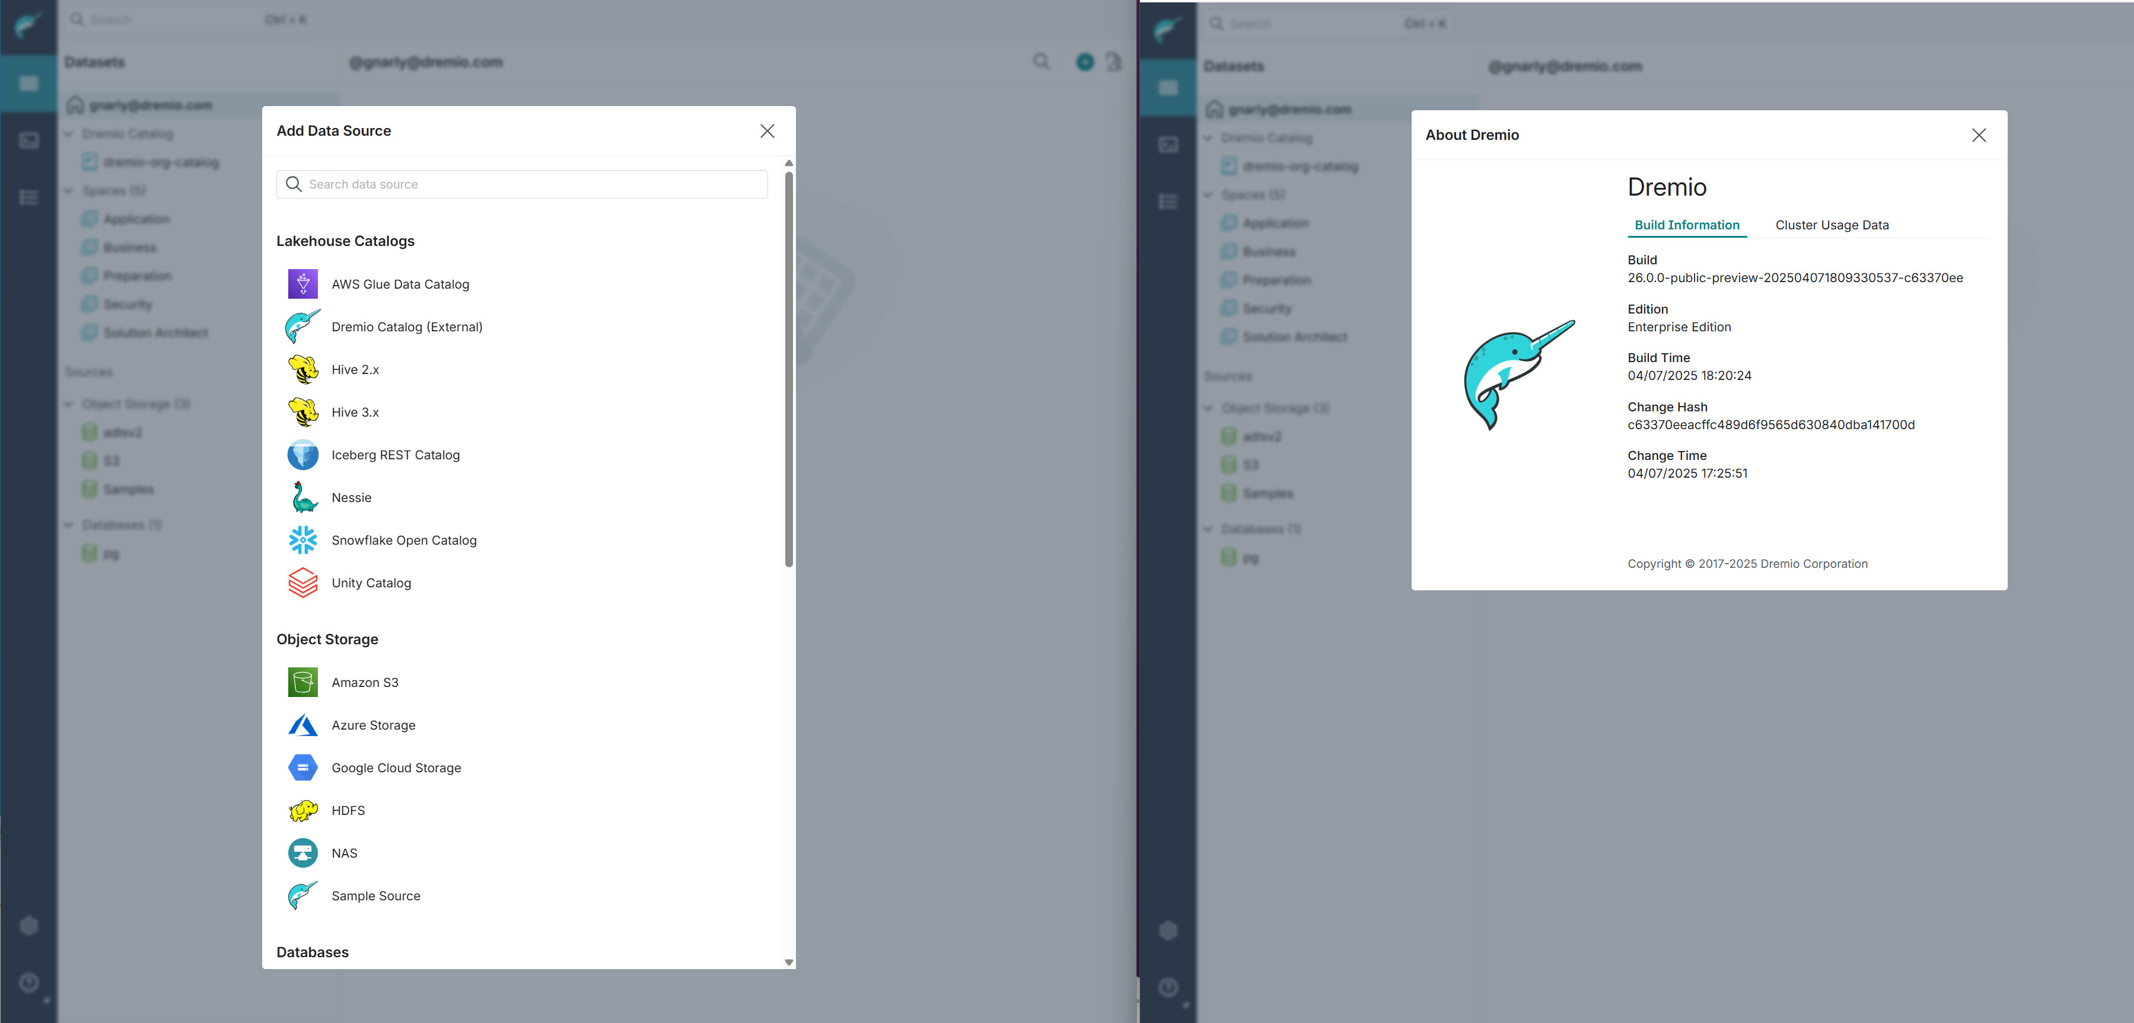
Task: Close the Add Data Source dialog
Action: point(767,131)
